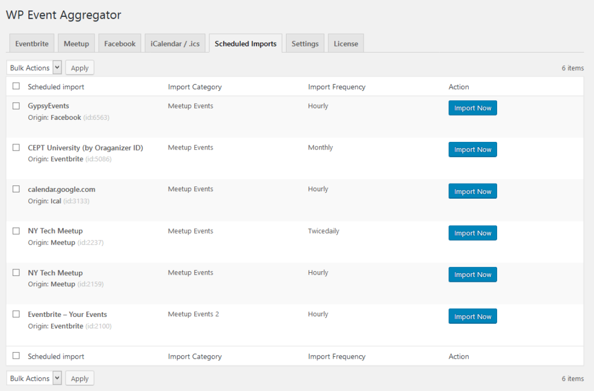Image resolution: width=594 pixels, height=391 pixels.
Task: Open the top Bulk Actions dropdown
Action: pyautogui.click(x=34, y=67)
